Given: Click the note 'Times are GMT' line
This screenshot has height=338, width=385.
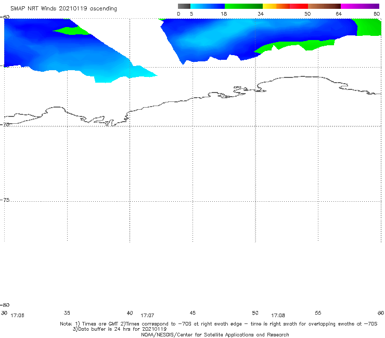Looking at the screenshot, I should click(x=219, y=324).
